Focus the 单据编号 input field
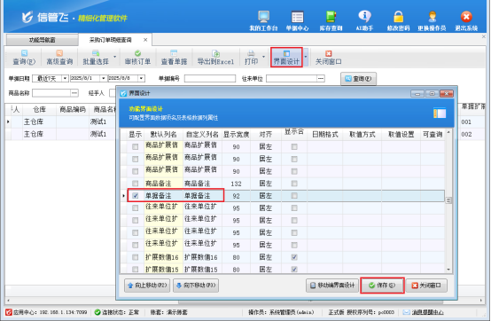491x321 pixels. (210, 78)
